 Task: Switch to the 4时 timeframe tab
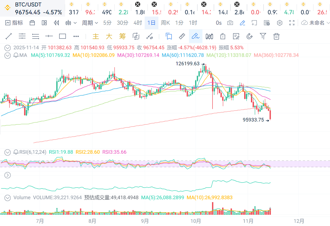tap(137, 23)
